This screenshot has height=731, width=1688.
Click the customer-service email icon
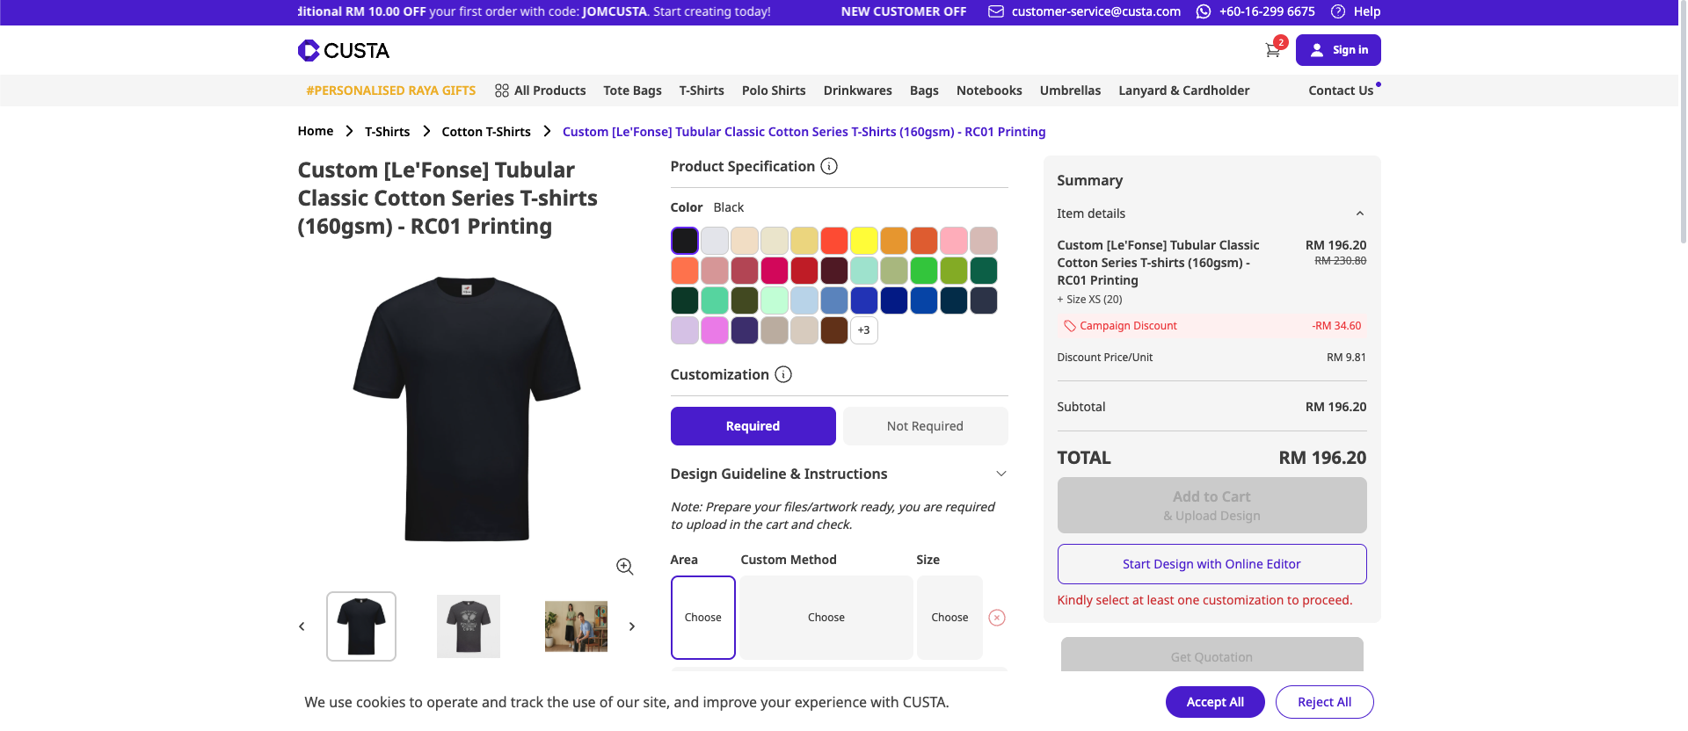point(996,11)
